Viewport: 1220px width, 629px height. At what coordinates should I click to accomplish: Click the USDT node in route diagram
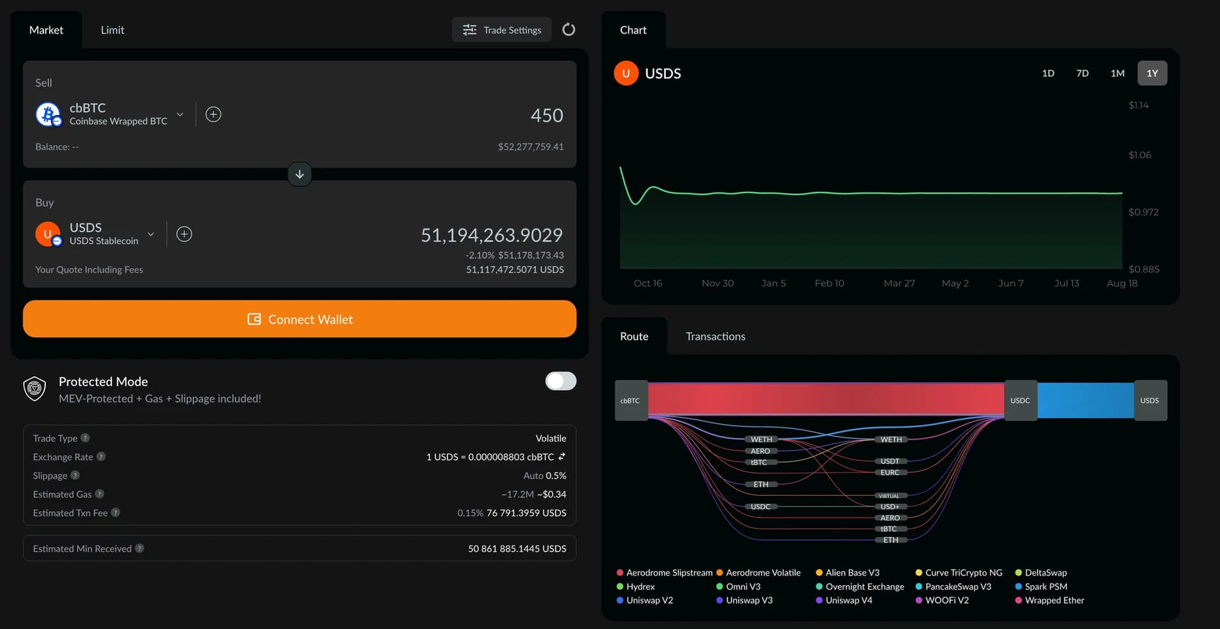click(890, 461)
